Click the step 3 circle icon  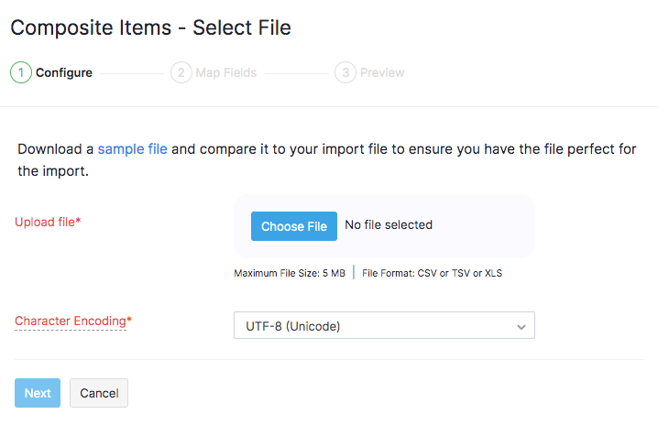(x=345, y=72)
